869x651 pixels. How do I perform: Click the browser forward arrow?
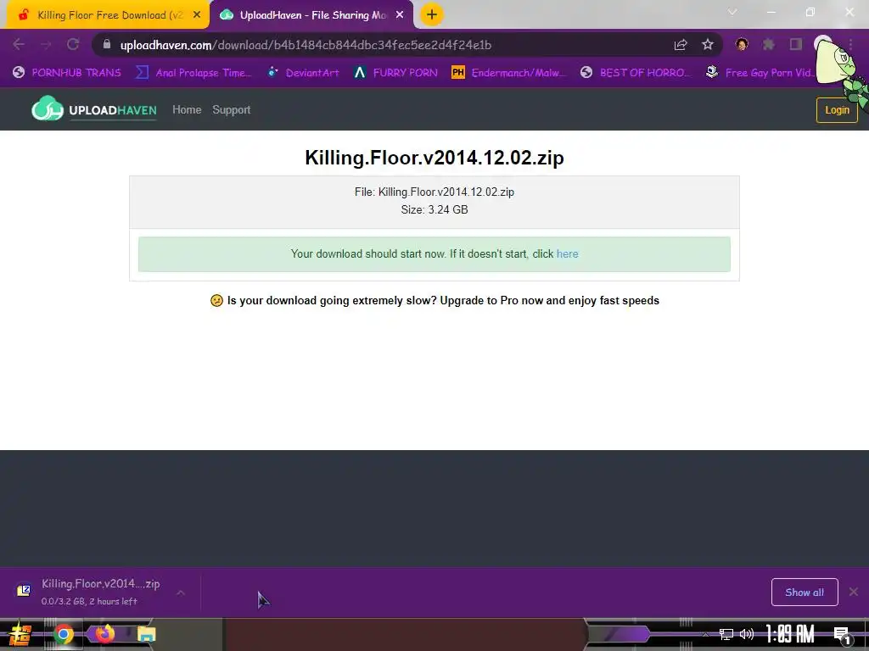click(46, 44)
